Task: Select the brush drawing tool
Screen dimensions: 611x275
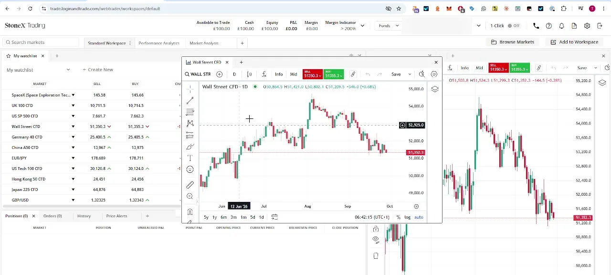Action: click(190, 147)
